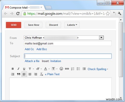Decrease indent using the outdent icon
This screenshot has height=102, width=125.
tap(84, 69)
